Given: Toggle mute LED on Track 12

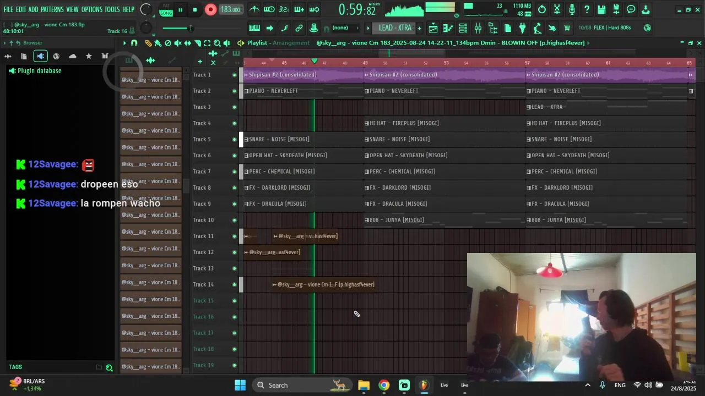Looking at the screenshot, I should point(234,252).
